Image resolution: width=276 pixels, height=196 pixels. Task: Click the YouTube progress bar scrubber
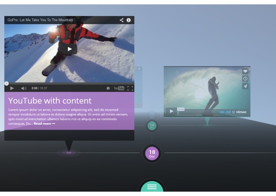click(6, 83)
